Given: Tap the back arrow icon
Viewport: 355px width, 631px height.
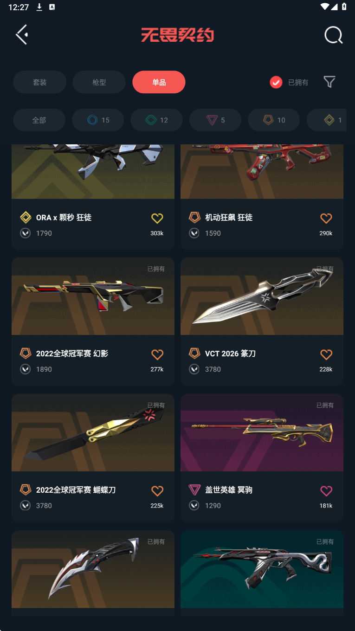Looking at the screenshot, I should click(x=22, y=35).
